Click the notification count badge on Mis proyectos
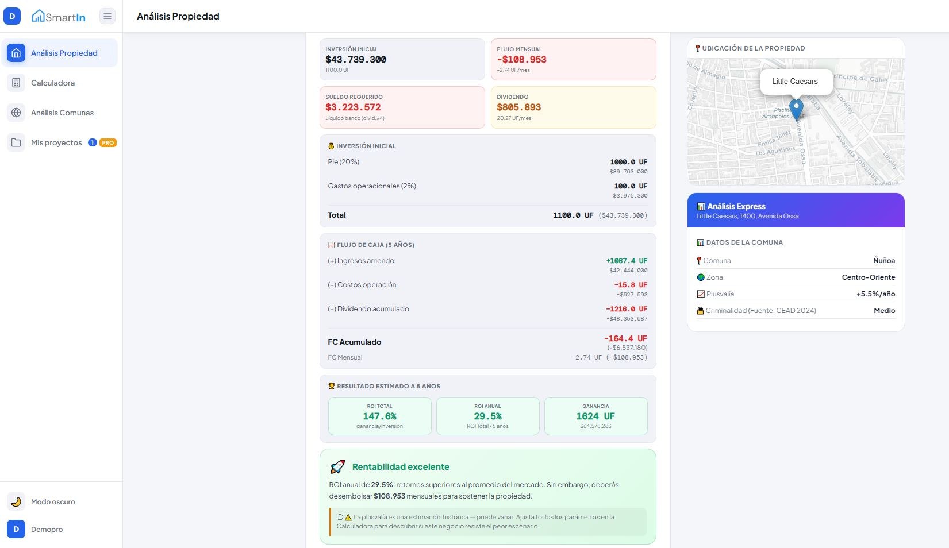 click(x=92, y=142)
